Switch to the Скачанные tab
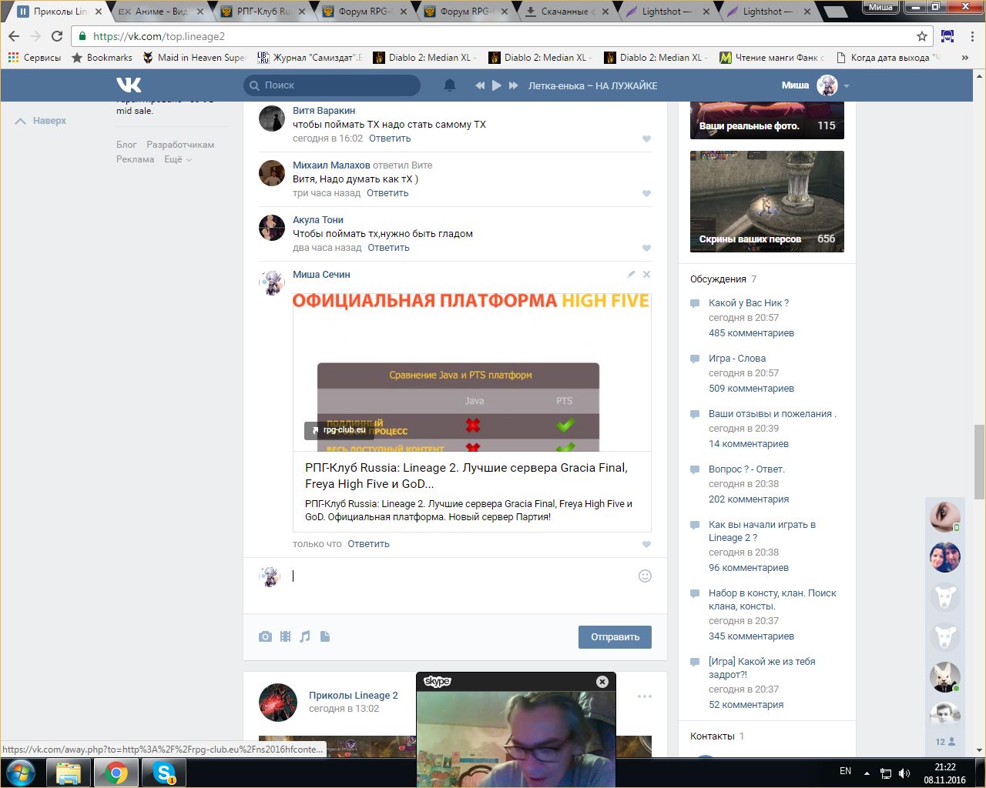Viewport: 986px width, 788px height. (x=566, y=12)
